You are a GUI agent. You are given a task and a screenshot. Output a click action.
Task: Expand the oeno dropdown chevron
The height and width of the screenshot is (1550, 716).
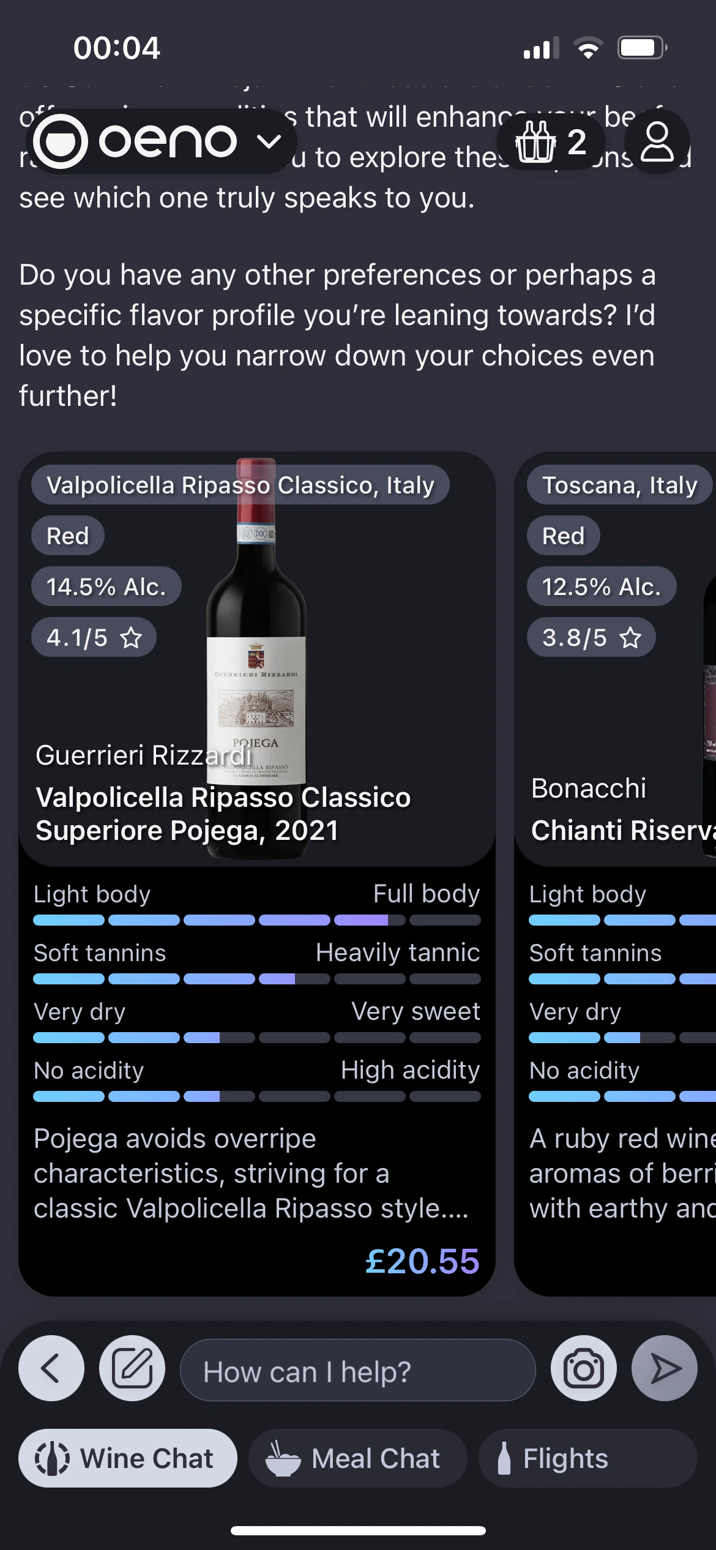[x=269, y=142]
